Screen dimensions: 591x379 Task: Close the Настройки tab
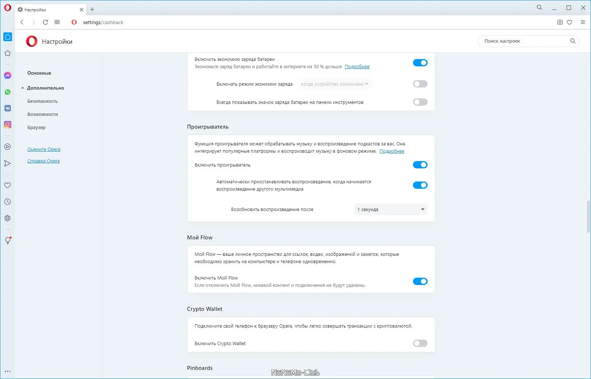pyautogui.click(x=81, y=10)
